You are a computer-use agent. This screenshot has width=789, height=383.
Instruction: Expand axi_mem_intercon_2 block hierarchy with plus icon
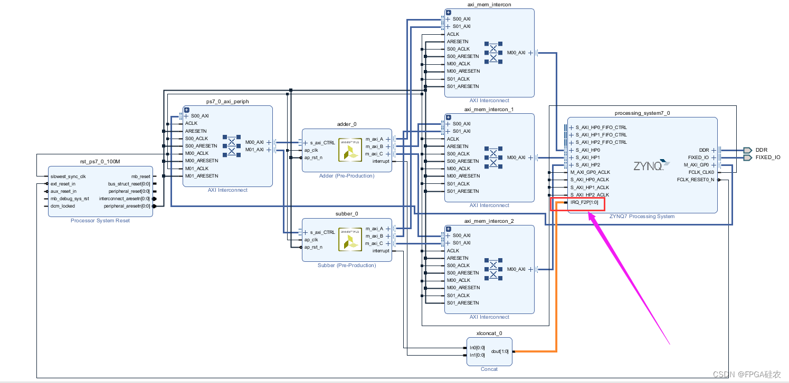coord(448,229)
